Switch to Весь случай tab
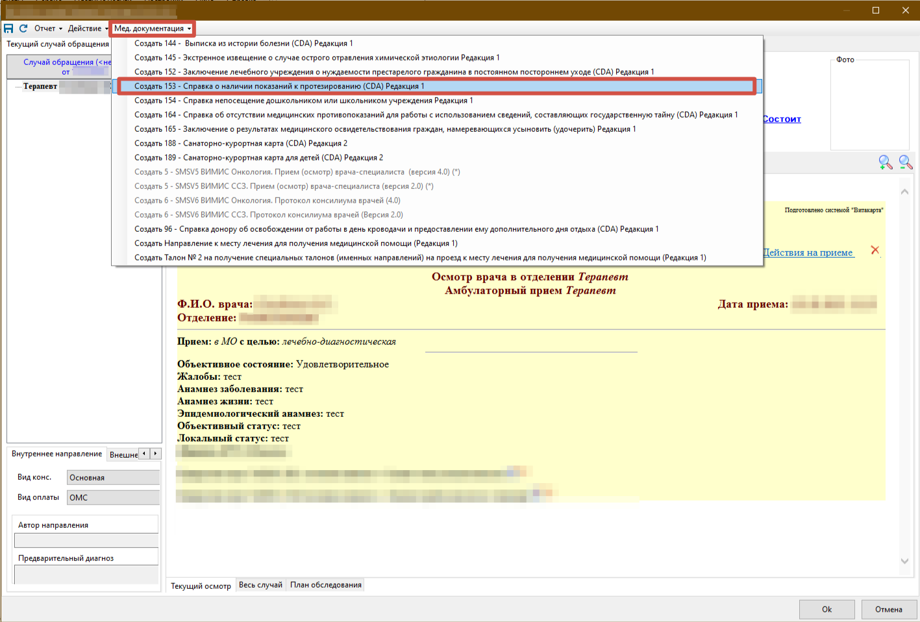 pos(260,585)
